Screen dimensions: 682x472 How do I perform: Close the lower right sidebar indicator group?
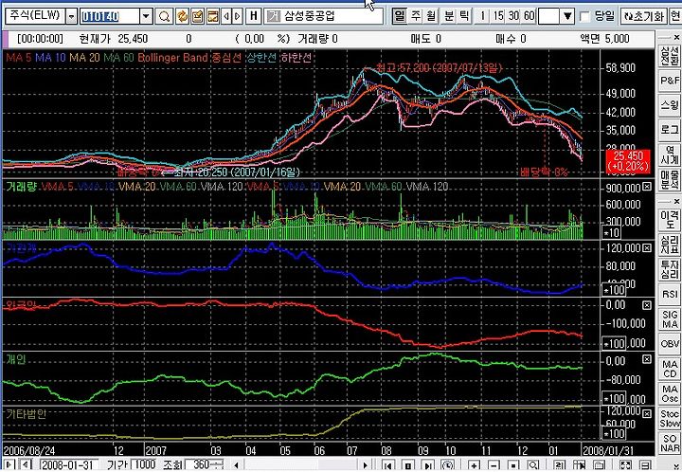(x=676, y=202)
